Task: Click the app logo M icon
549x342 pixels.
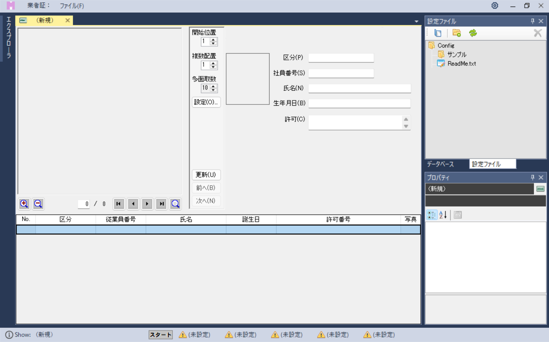Action: pyautogui.click(x=10, y=6)
